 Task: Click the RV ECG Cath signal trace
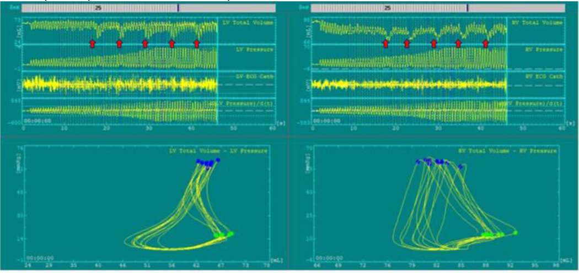[x=409, y=84]
